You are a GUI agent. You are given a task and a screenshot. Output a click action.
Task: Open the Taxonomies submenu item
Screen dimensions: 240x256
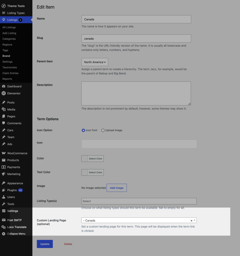click(10, 67)
